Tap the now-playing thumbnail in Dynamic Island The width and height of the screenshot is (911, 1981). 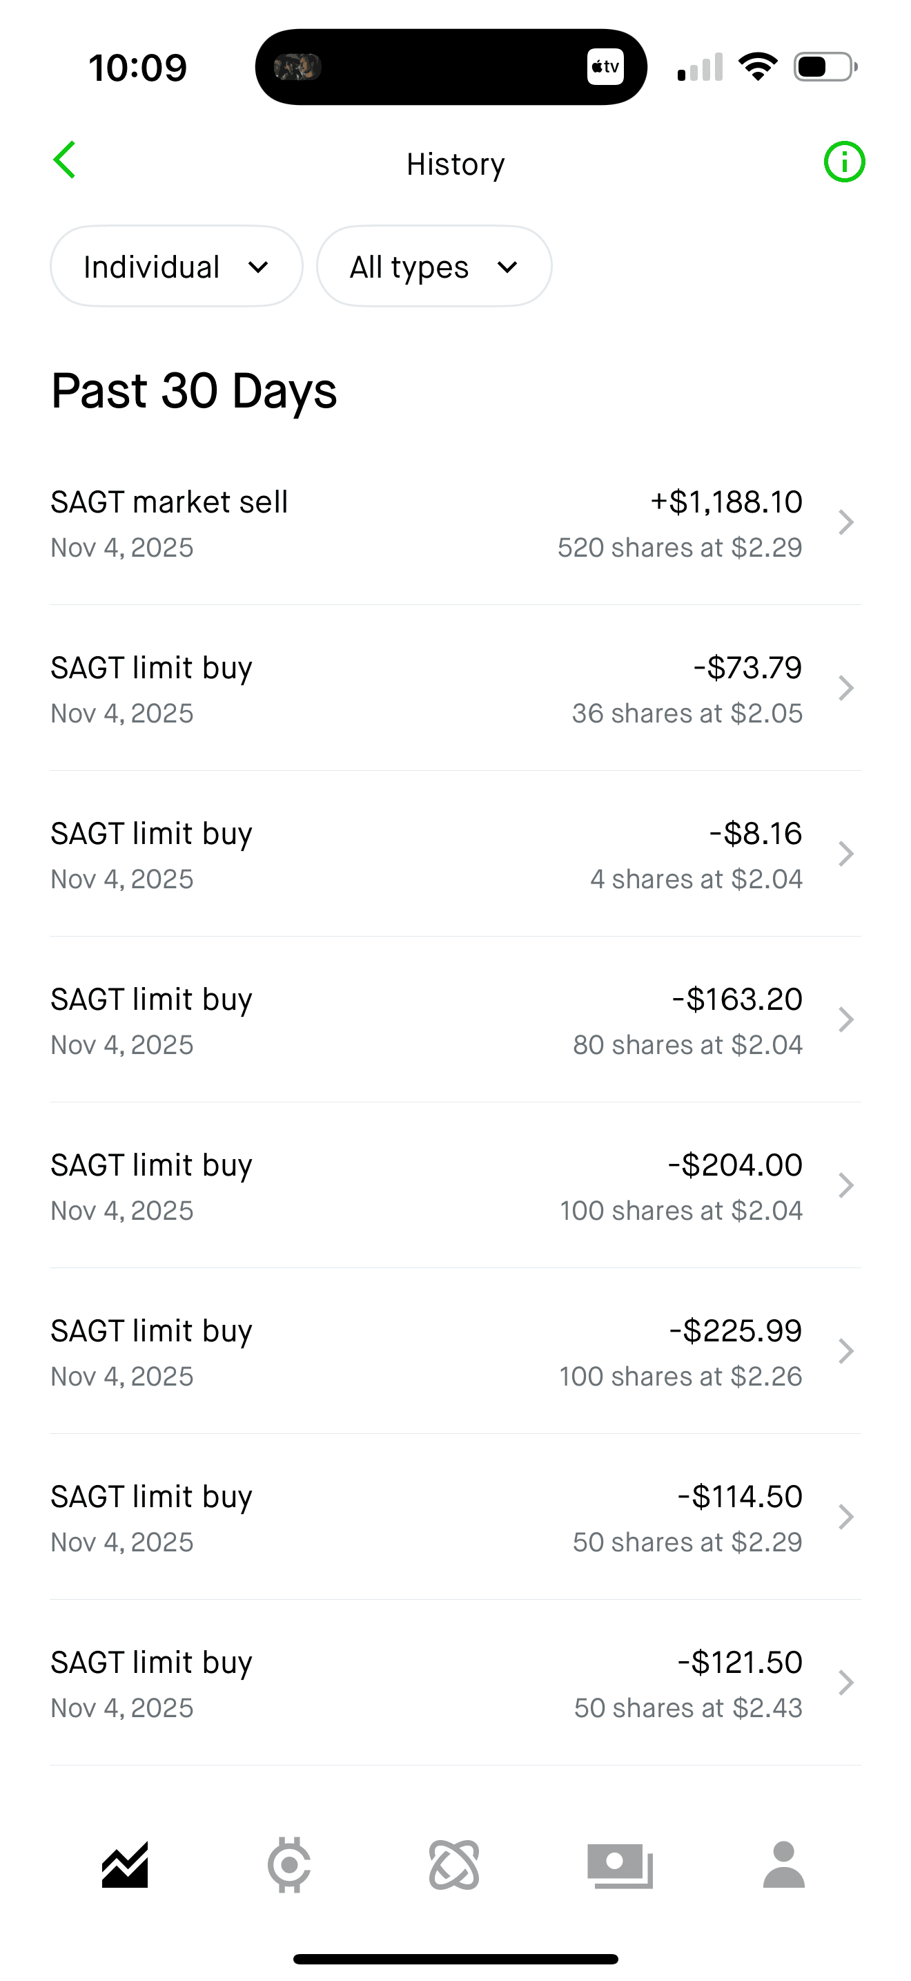click(x=297, y=67)
